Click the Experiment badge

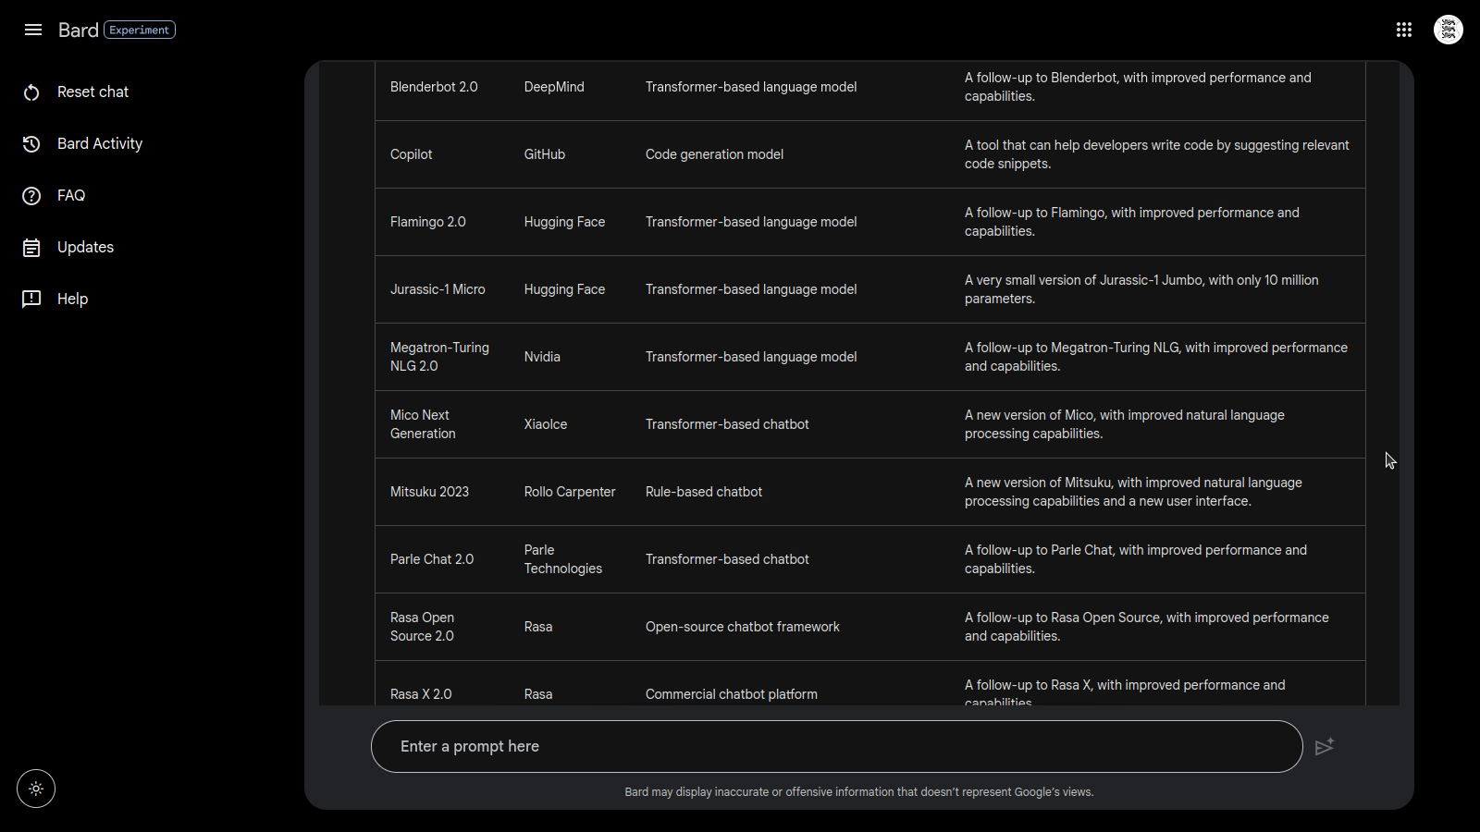pyautogui.click(x=140, y=30)
